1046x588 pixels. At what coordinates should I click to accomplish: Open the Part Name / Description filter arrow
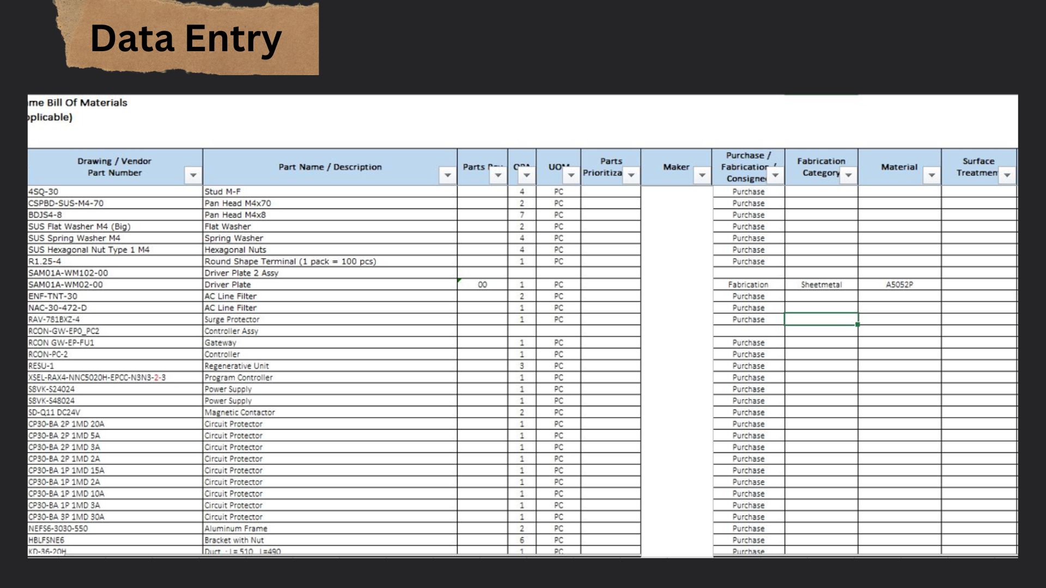pyautogui.click(x=447, y=175)
